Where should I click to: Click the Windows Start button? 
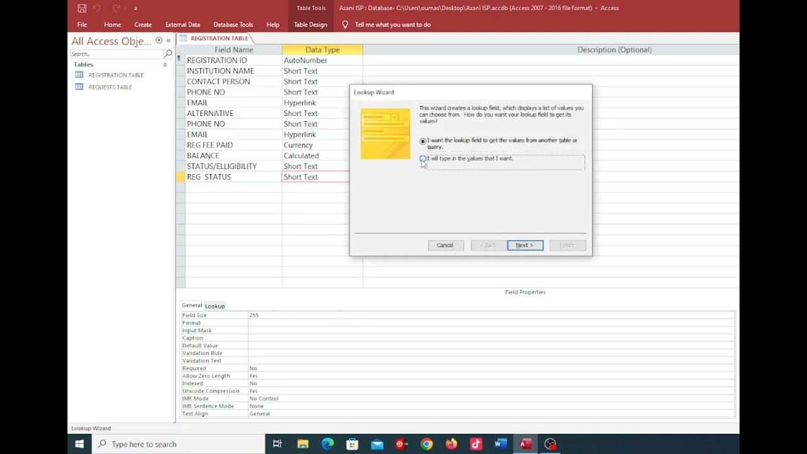79,444
